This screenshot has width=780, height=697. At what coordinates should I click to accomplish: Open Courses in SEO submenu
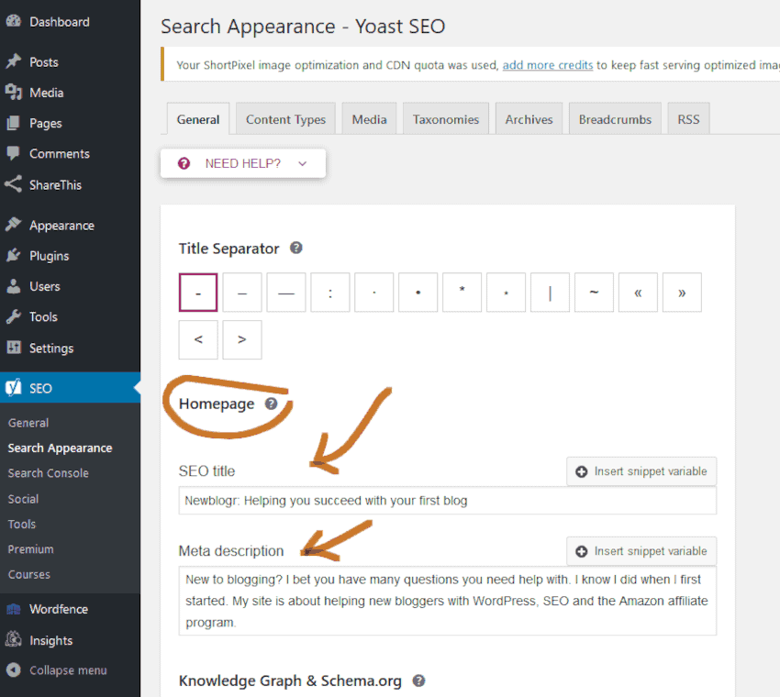[28, 575]
